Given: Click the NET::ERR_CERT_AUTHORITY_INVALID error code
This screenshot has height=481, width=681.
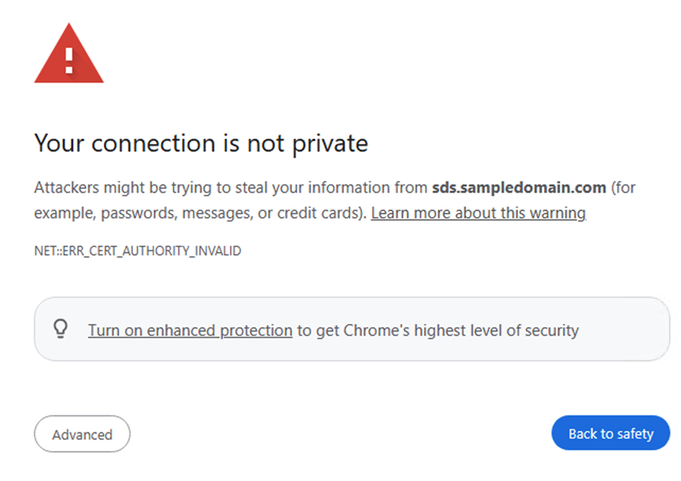Looking at the screenshot, I should (x=137, y=252).
